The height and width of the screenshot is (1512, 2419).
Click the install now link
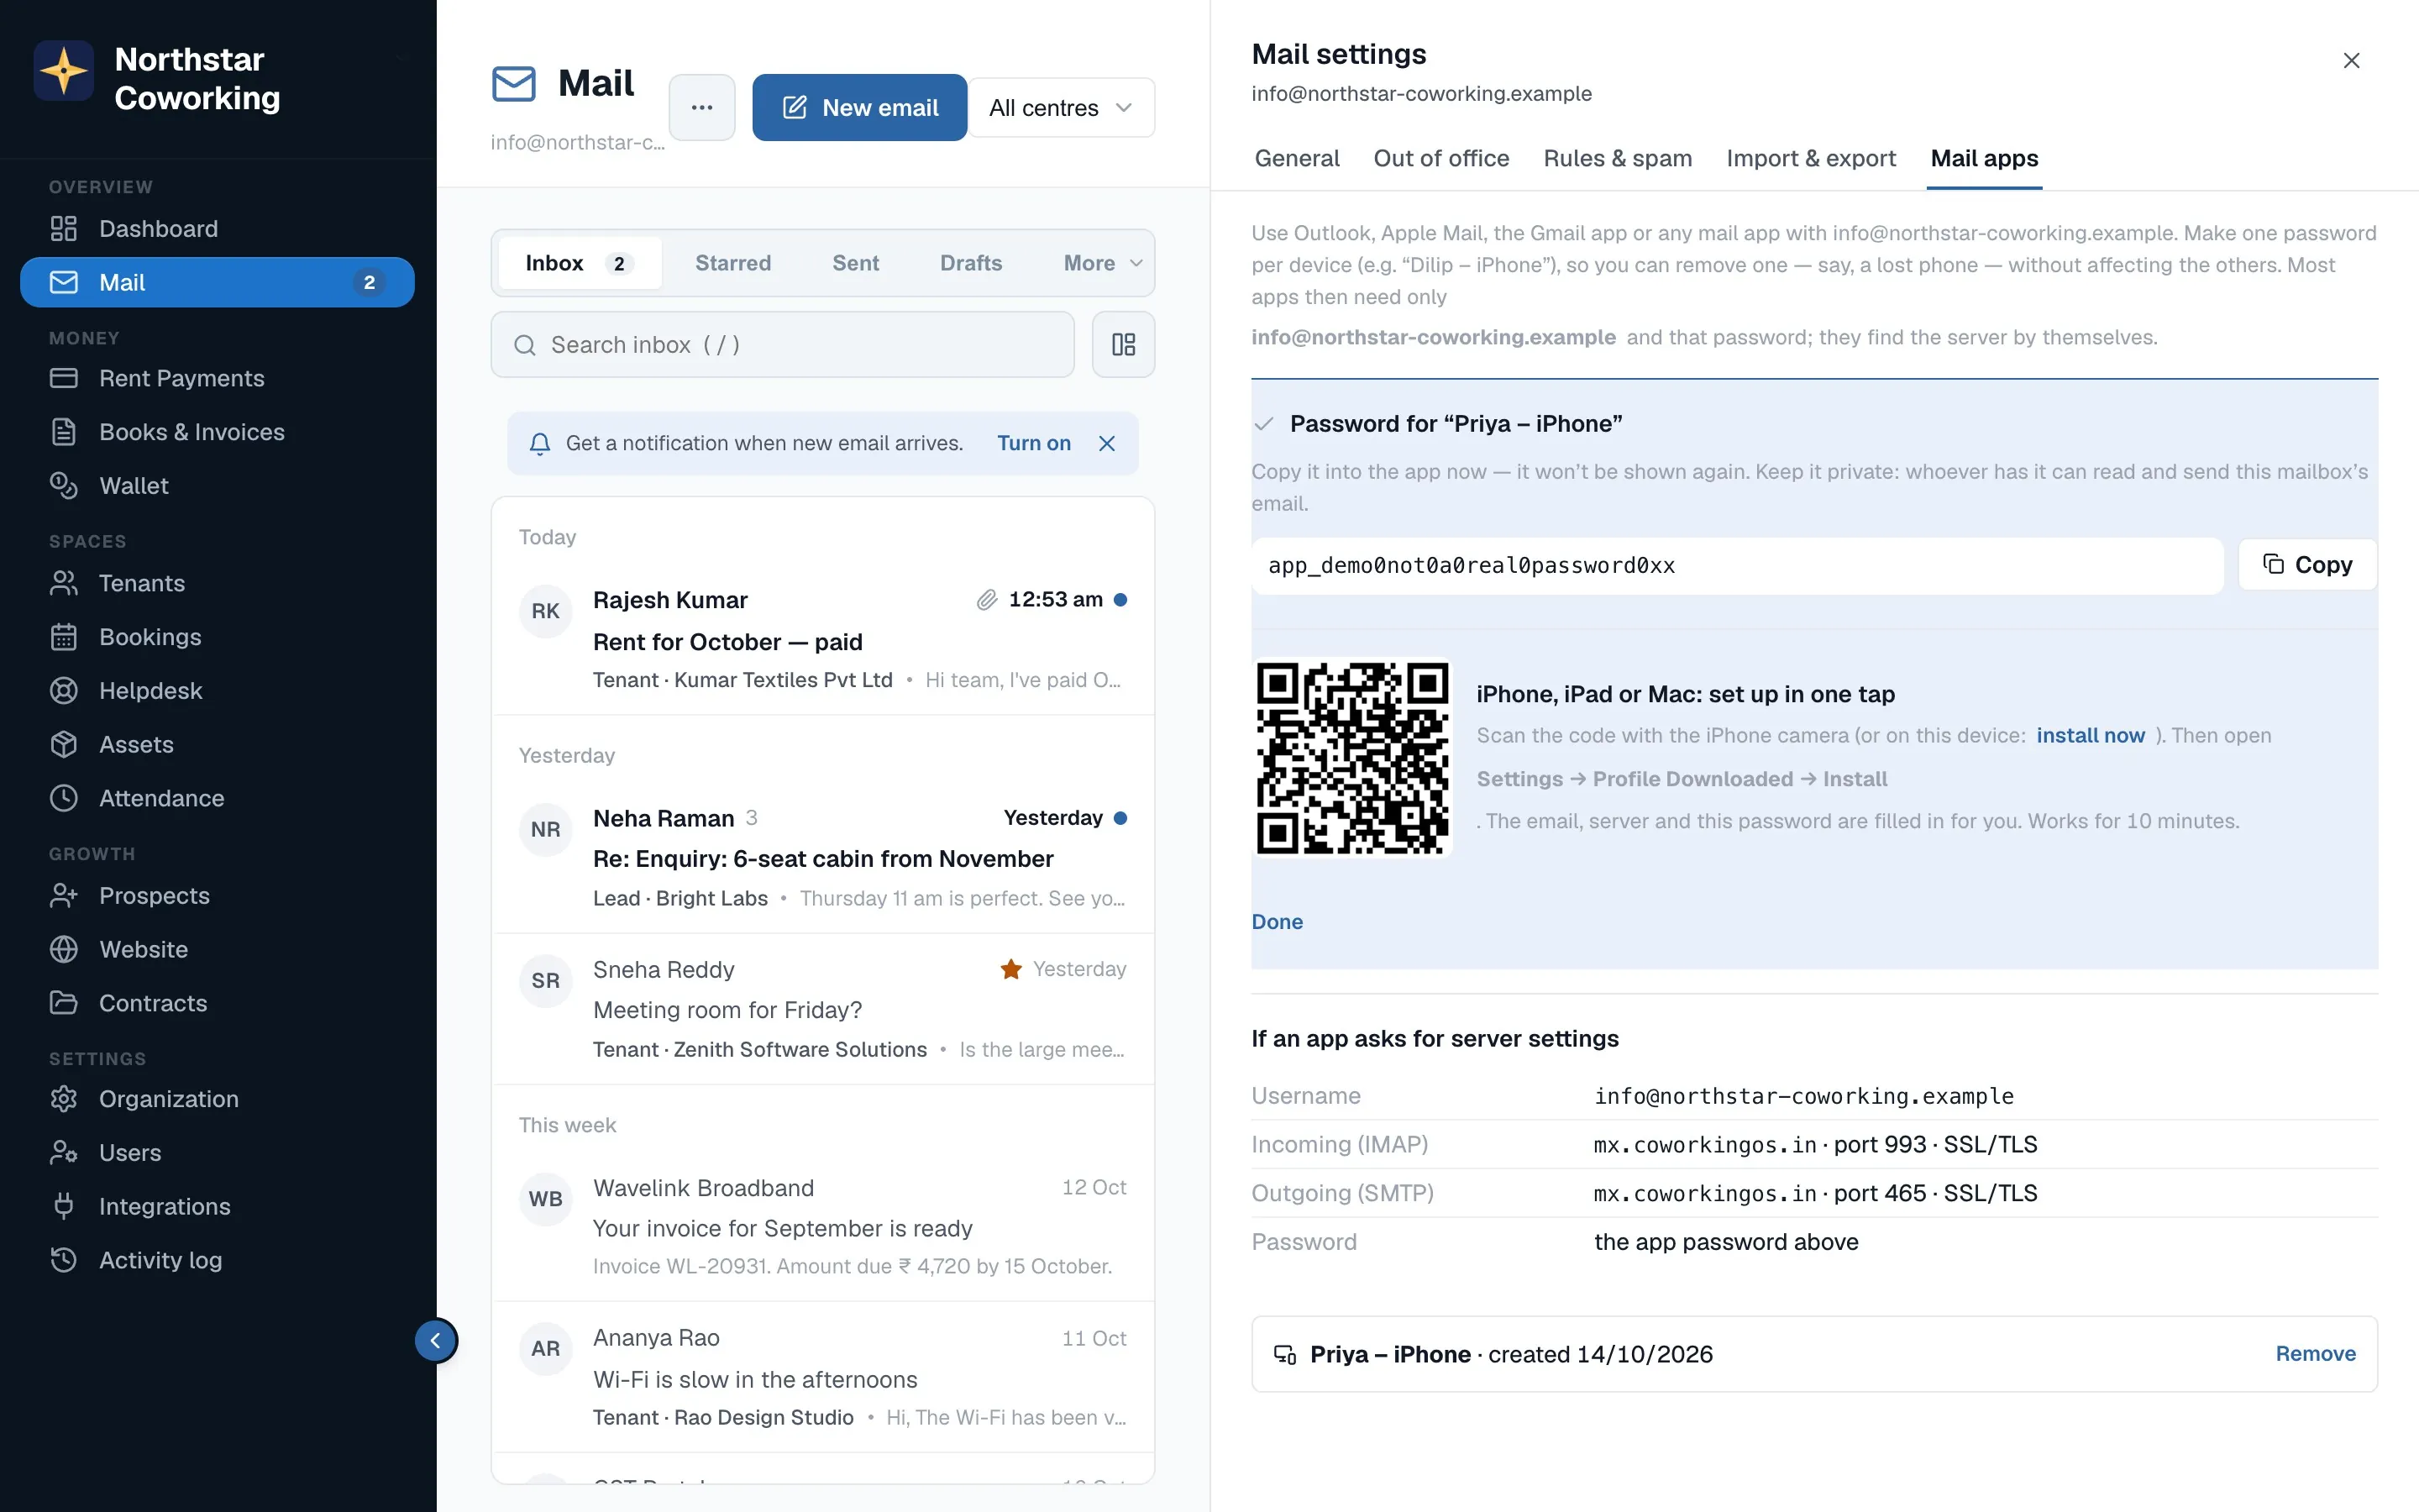pos(2090,736)
